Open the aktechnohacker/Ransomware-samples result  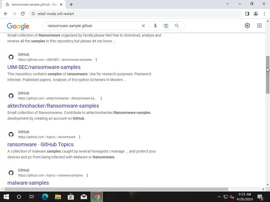coord(53,106)
